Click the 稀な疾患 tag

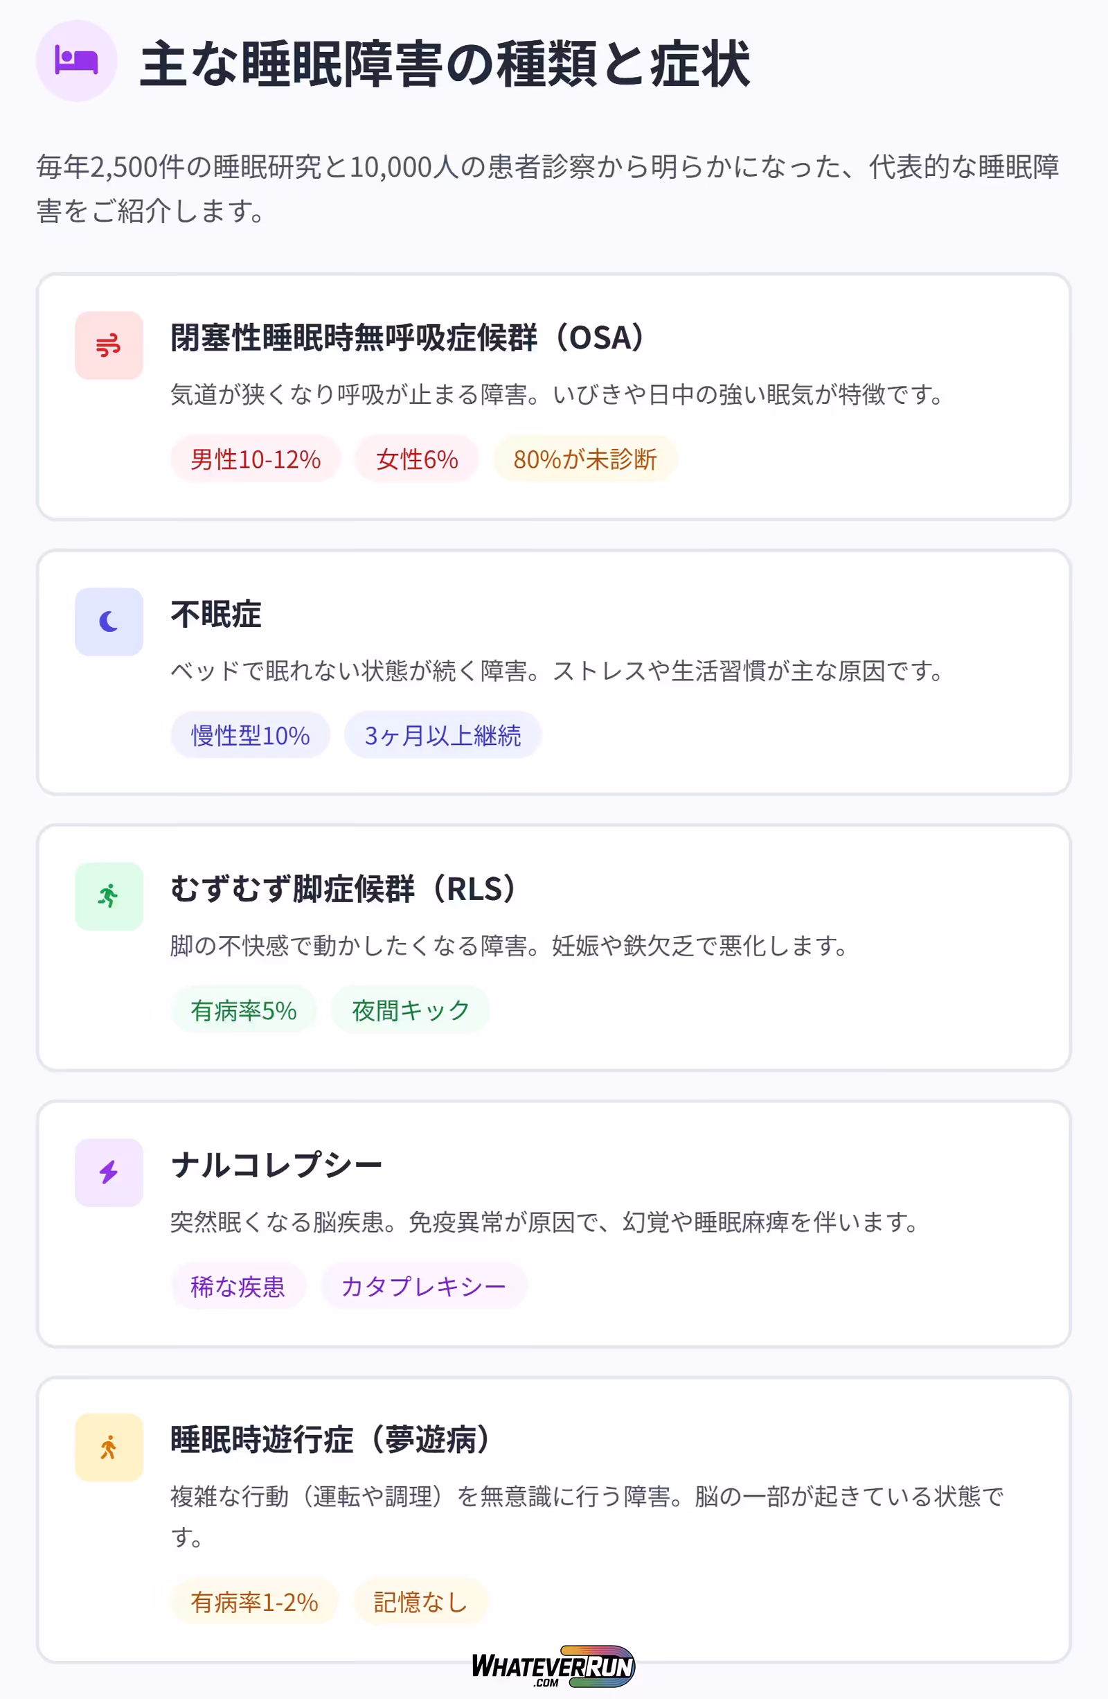click(238, 1287)
